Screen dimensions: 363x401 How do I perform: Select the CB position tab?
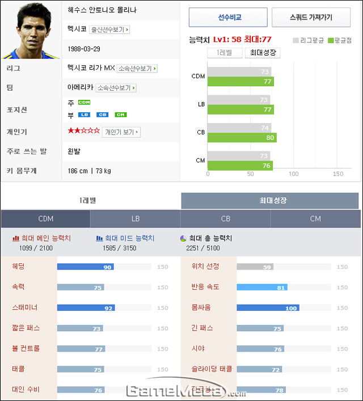tap(225, 219)
